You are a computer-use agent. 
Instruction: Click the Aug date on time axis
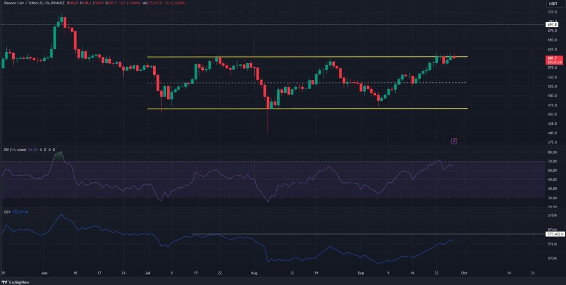254,273
